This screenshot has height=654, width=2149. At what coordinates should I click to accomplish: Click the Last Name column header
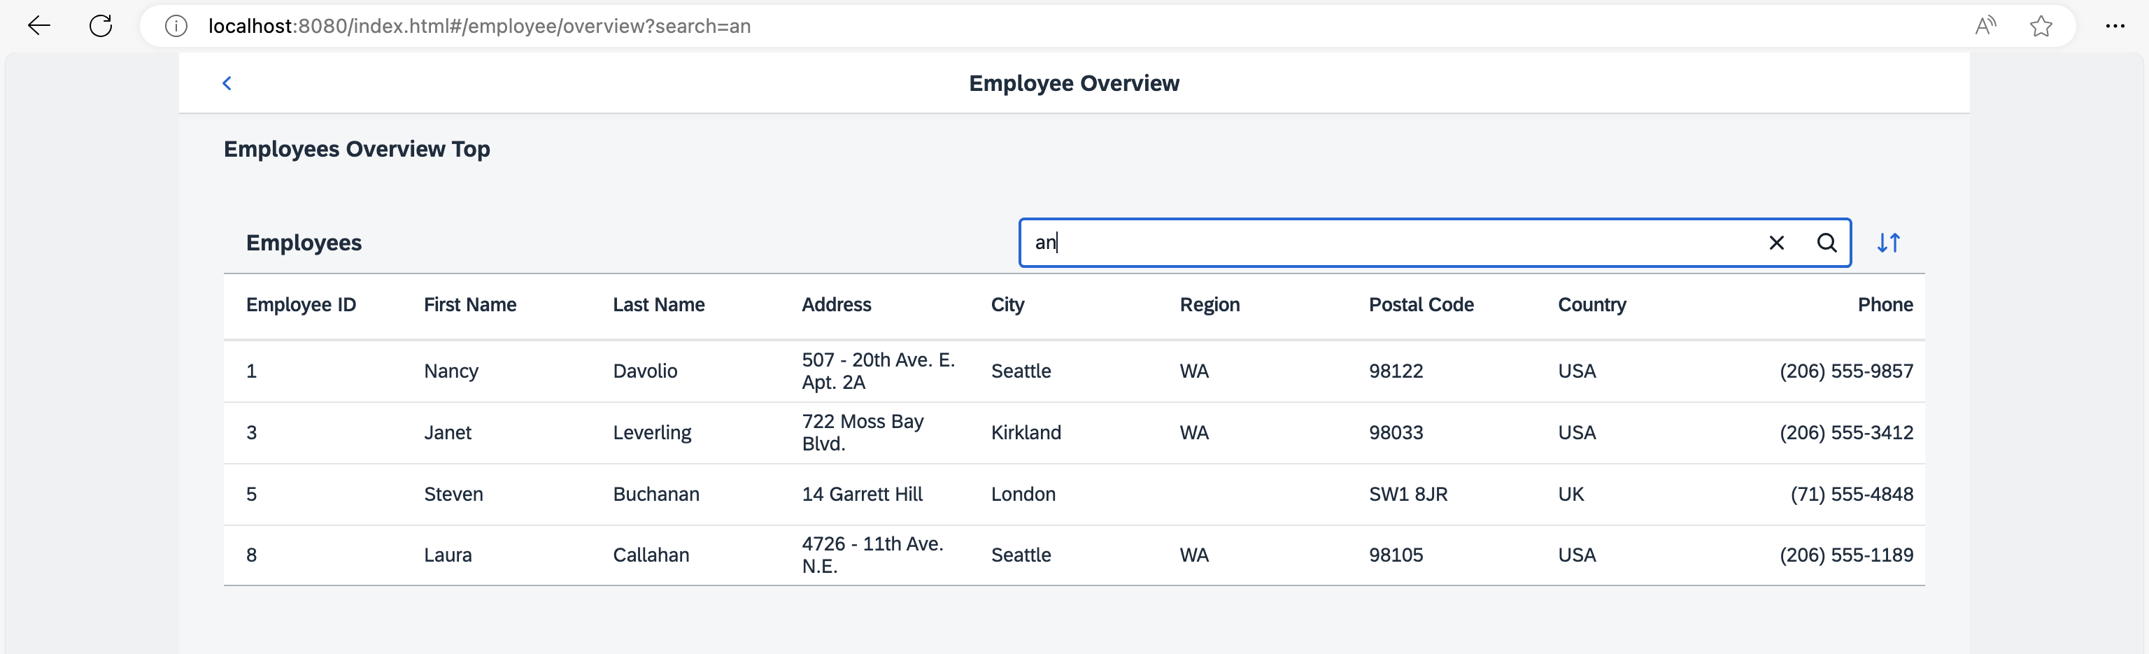pos(659,304)
